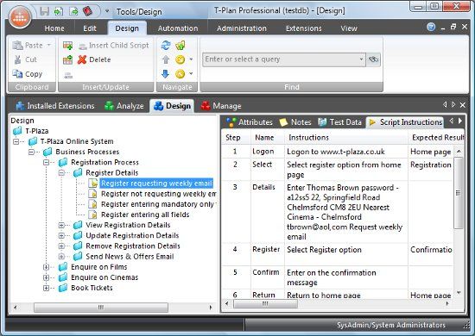The width and height of the screenshot is (475, 336).
Task: Click the export document icon in quick access
Action: tap(73, 11)
